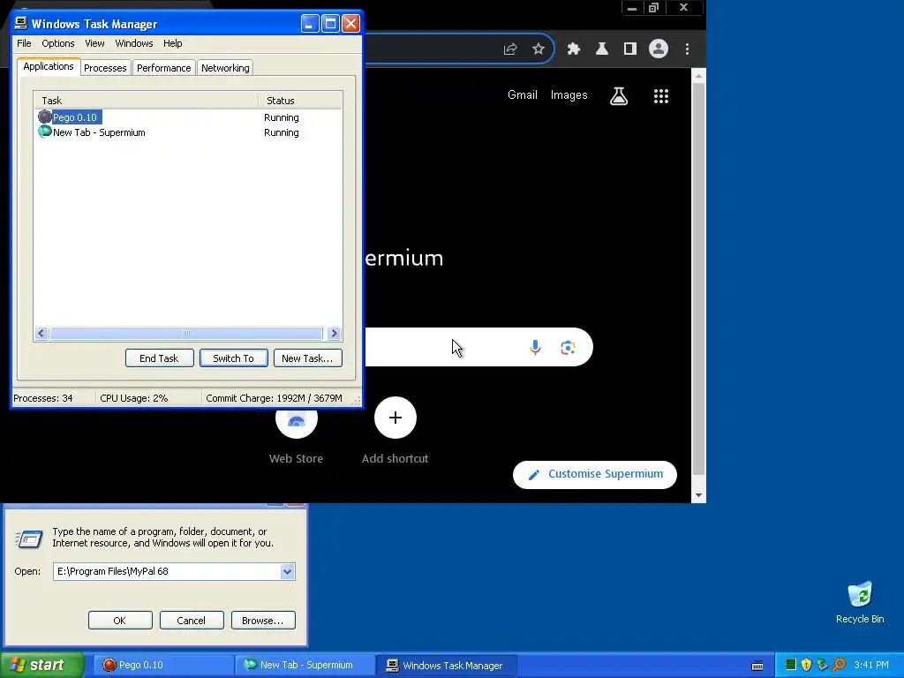Screen dimensions: 904x678
Task: Start voice search with microphone icon
Action: click(x=535, y=347)
